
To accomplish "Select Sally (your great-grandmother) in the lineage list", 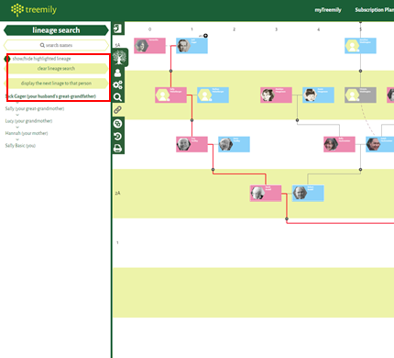I will coord(35,108).
